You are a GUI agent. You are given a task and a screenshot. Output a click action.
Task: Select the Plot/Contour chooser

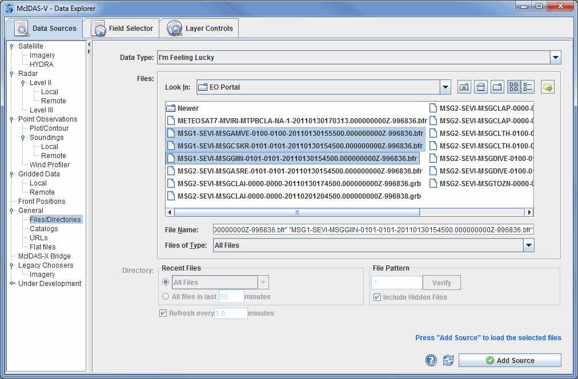[x=49, y=128]
